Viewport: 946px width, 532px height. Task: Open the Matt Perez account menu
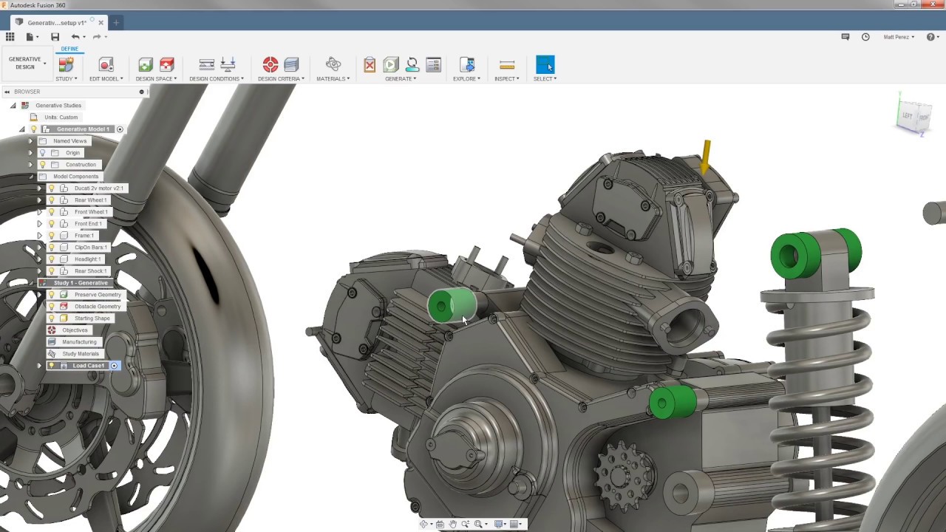click(x=899, y=37)
